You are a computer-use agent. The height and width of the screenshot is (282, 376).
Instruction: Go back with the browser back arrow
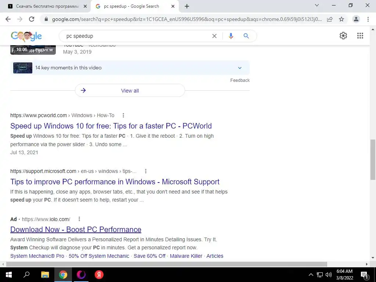coord(8,19)
